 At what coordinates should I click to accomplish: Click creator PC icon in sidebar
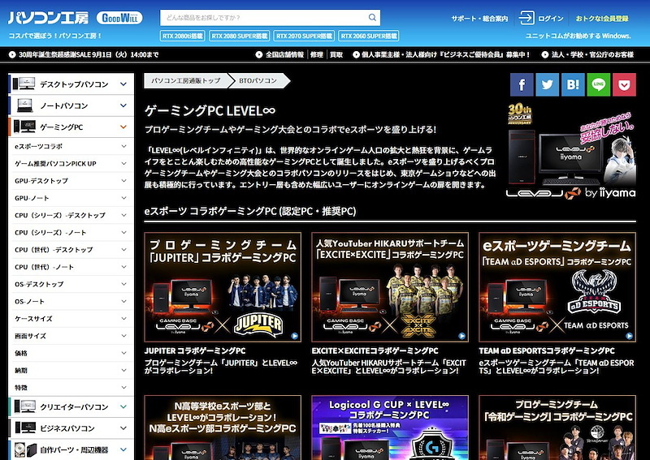24,406
